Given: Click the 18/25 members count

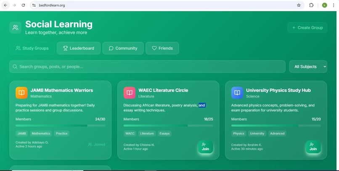Looking at the screenshot, I should (x=209, y=119).
